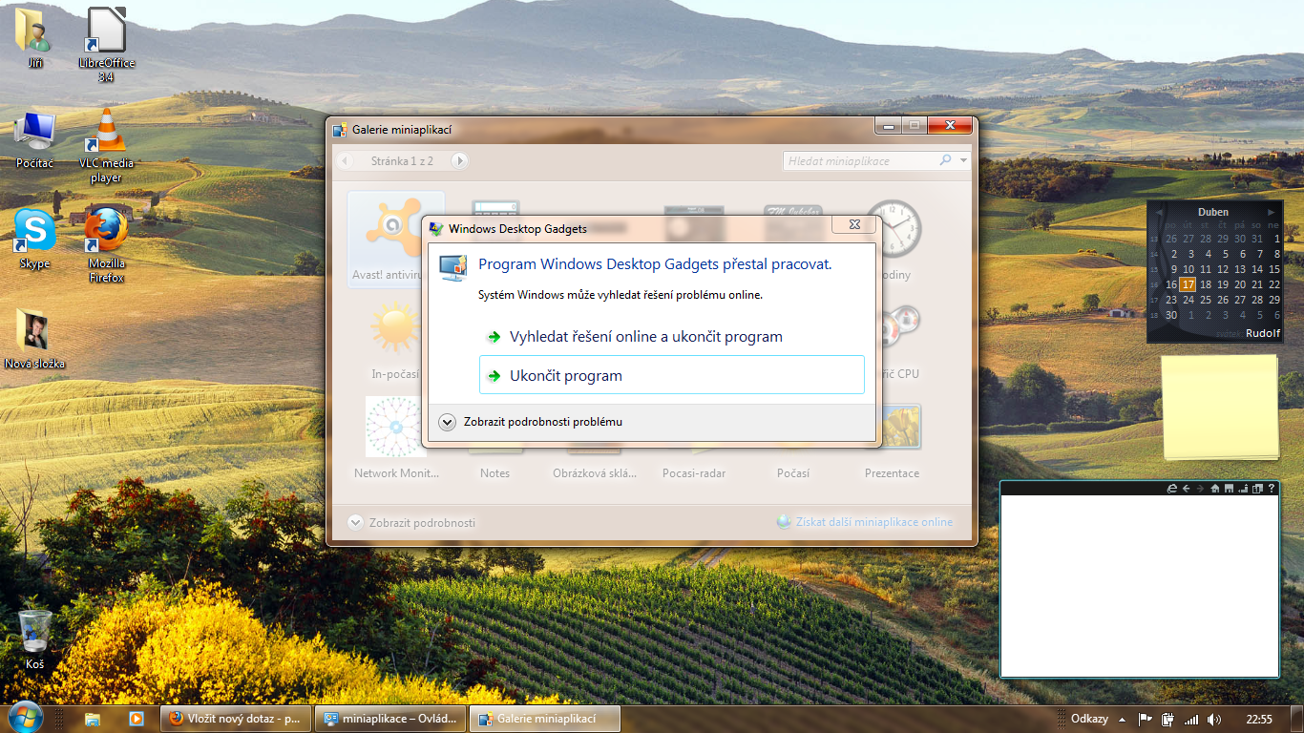Open network signal icon in tray
The height and width of the screenshot is (733, 1304).
point(1191,719)
